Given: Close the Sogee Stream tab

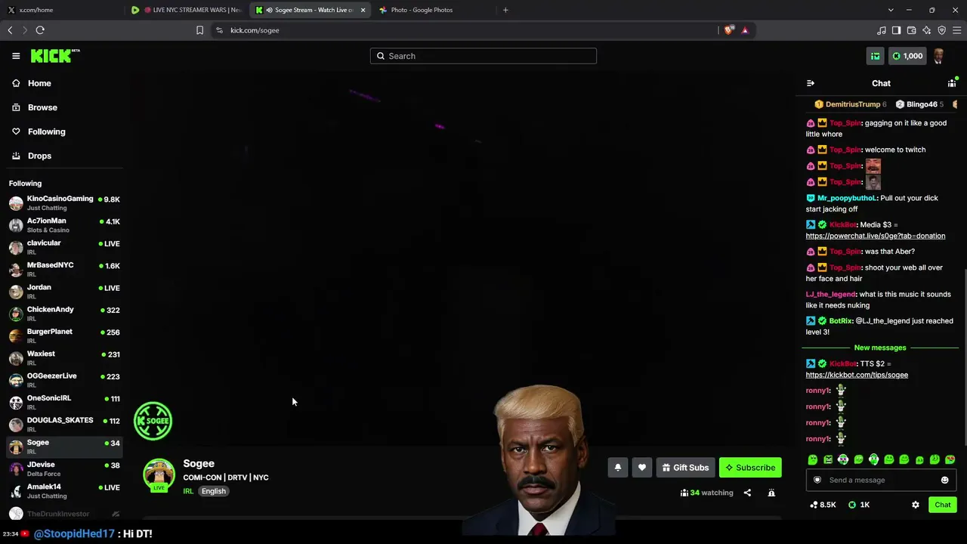Looking at the screenshot, I should pos(363,10).
